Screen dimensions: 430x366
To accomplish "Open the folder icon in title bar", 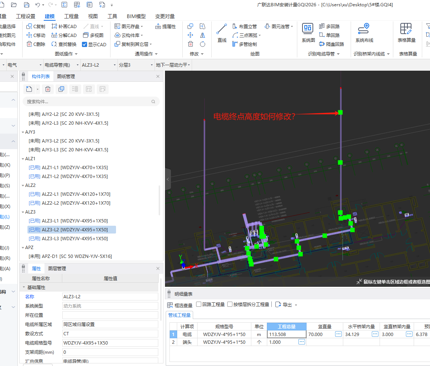I will (x=14, y=5).
